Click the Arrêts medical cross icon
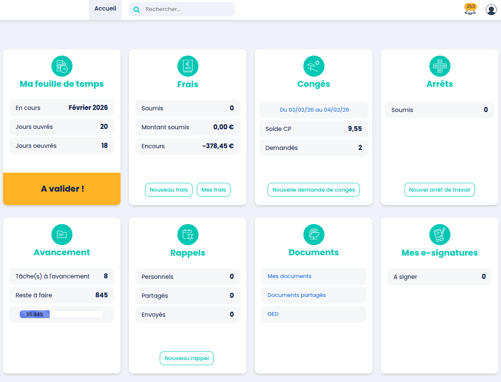The image size is (501, 382). click(439, 66)
